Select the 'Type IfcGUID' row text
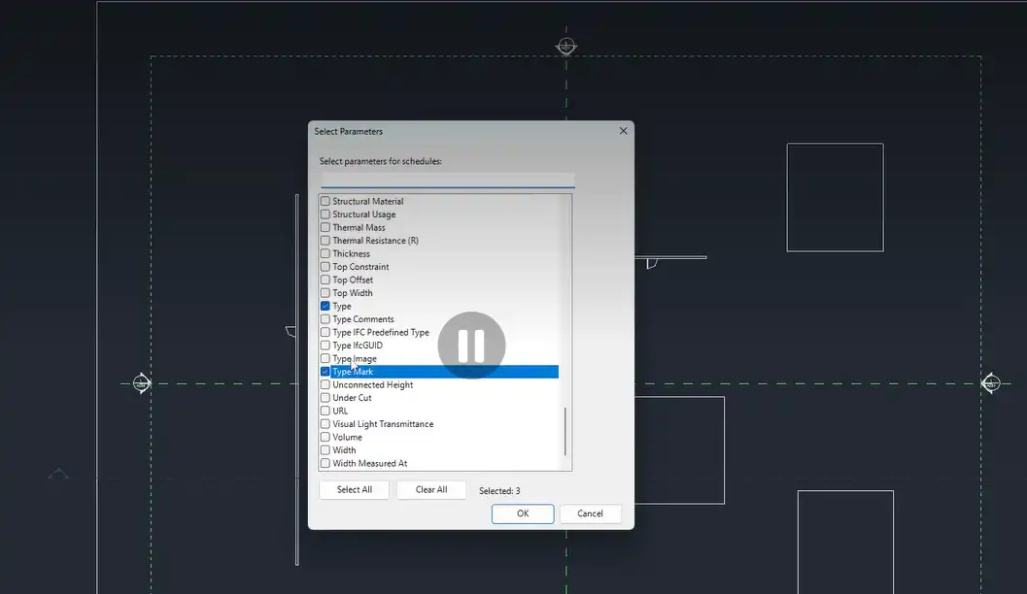Image resolution: width=1027 pixels, height=594 pixels. point(358,346)
